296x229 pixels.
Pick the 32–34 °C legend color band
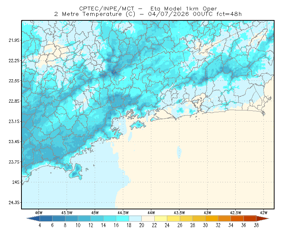coord(225,219)
